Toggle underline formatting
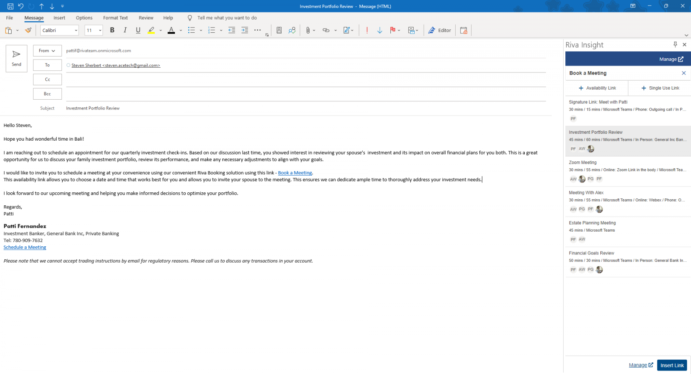The width and height of the screenshot is (691, 374). pos(138,30)
